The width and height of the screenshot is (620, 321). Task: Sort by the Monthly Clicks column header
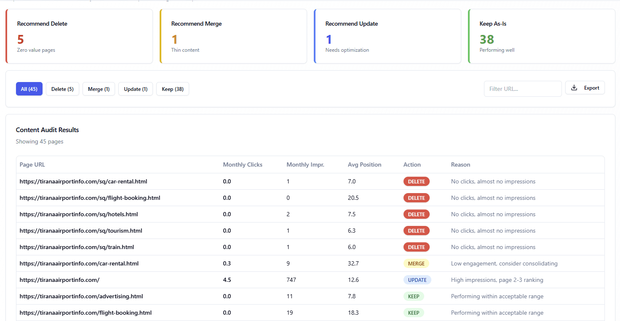point(243,165)
